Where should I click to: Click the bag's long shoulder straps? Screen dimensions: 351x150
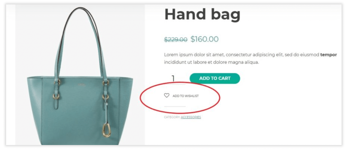click(x=80, y=42)
